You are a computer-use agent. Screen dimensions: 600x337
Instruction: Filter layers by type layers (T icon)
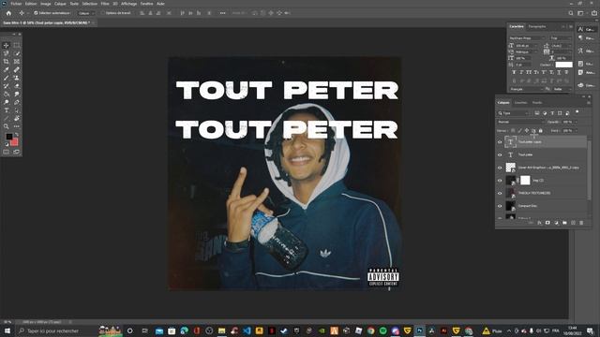click(x=552, y=113)
